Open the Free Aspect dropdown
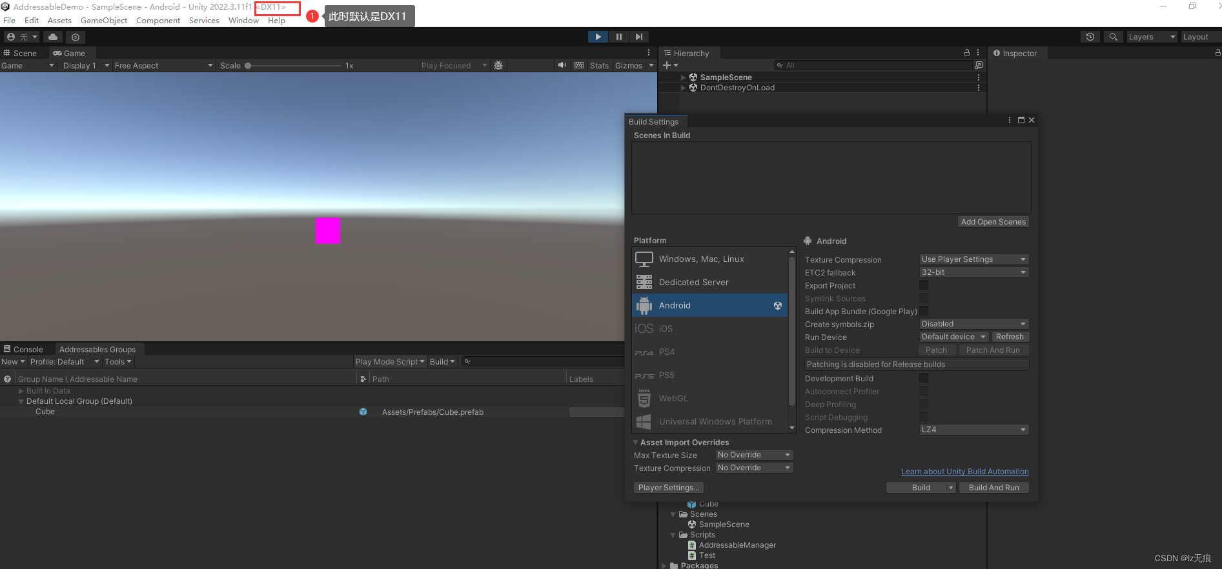 pos(163,66)
